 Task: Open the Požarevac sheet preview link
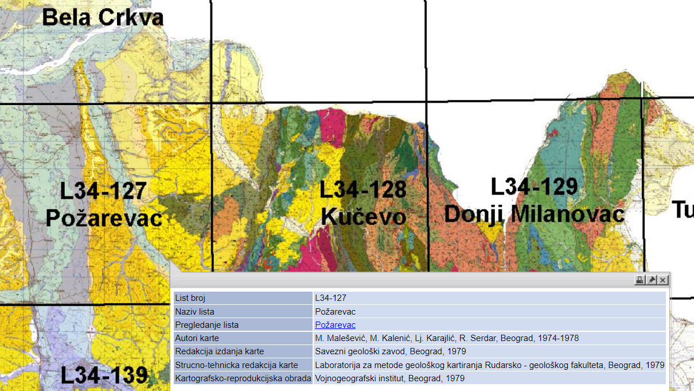[x=335, y=325]
